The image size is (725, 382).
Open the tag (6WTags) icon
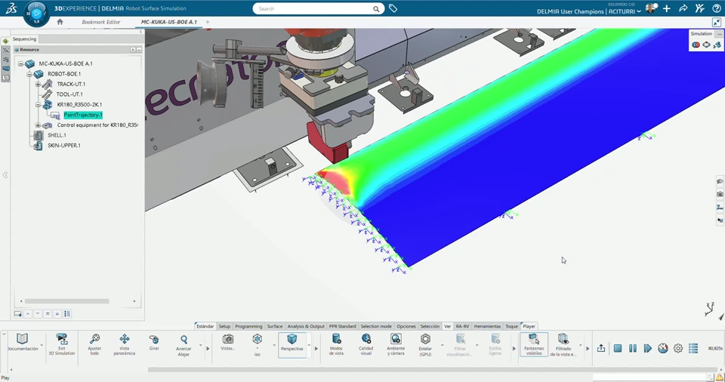[393, 8]
